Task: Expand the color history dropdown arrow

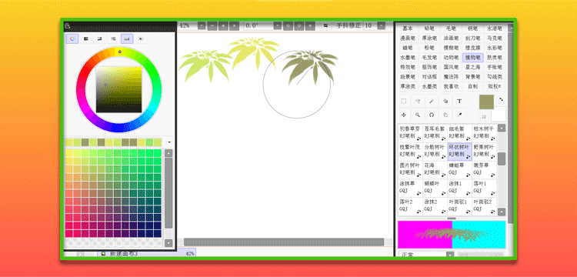Action: click(169, 142)
